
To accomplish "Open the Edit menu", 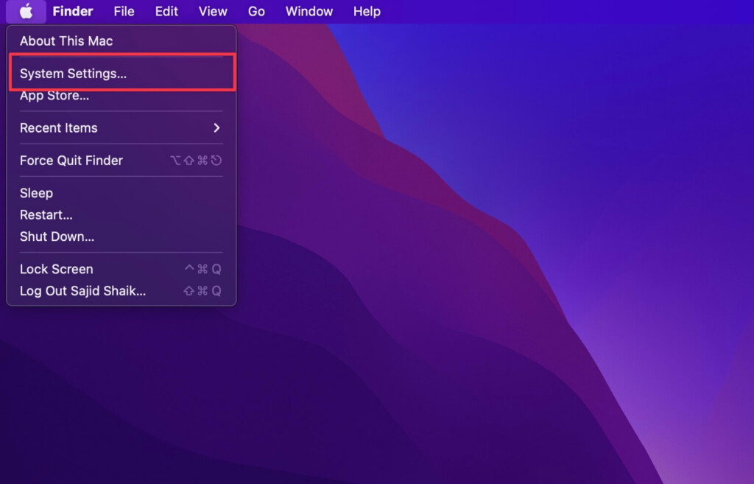I will point(166,11).
